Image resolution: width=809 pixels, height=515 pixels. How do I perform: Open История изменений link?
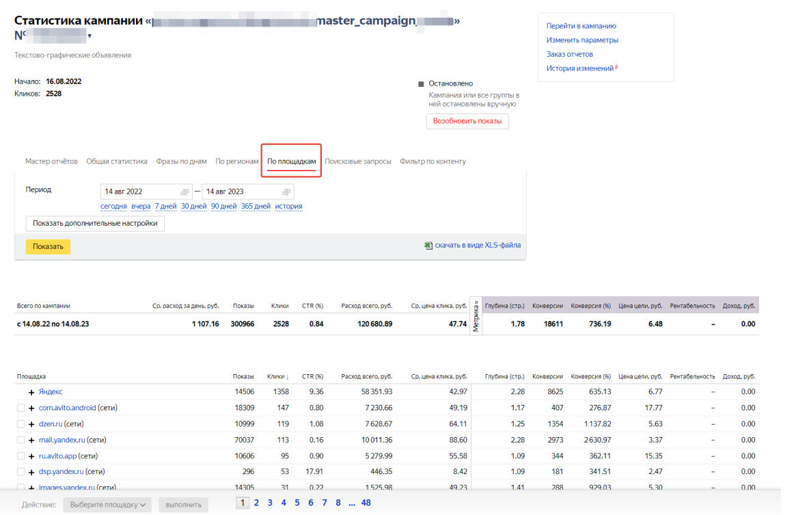point(580,68)
